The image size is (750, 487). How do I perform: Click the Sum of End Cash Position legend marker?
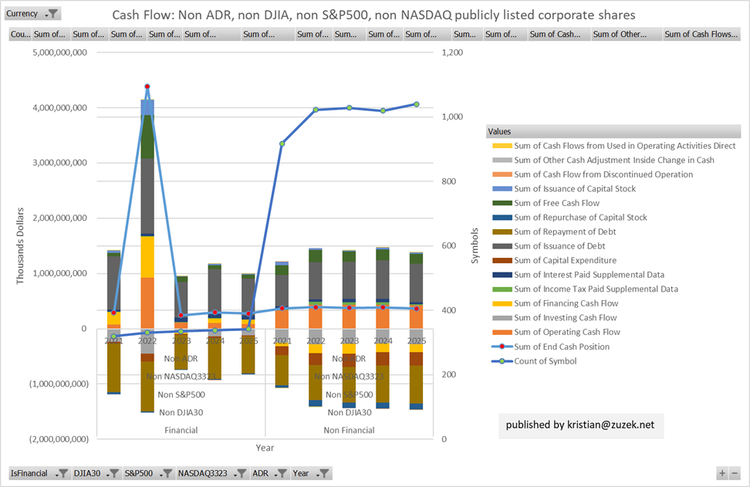[x=501, y=347]
